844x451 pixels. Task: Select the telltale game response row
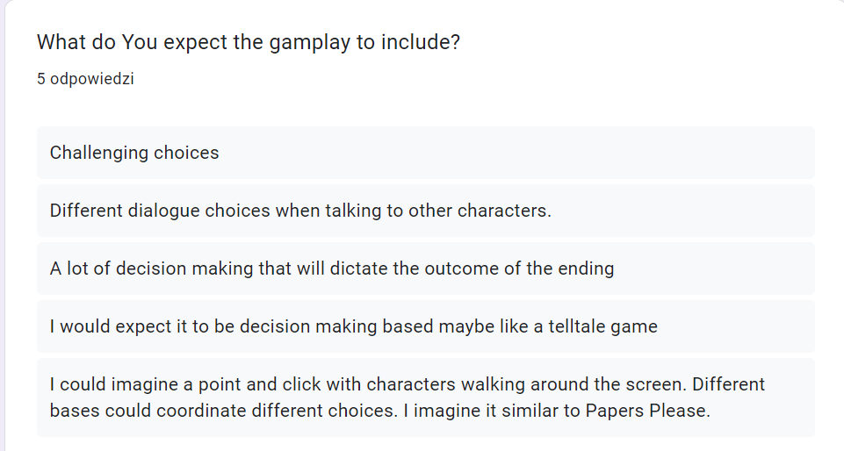click(426, 326)
